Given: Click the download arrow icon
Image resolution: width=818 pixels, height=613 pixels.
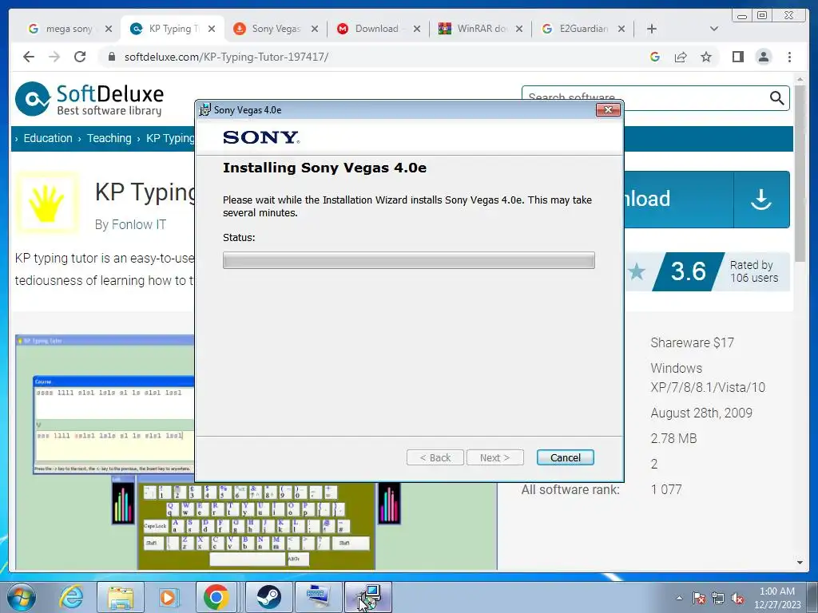Looking at the screenshot, I should tap(761, 199).
